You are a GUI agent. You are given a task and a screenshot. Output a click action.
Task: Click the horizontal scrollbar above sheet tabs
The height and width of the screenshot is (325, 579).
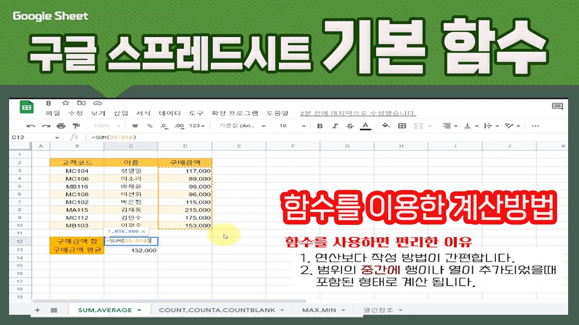pyautogui.click(x=169, y=301)
